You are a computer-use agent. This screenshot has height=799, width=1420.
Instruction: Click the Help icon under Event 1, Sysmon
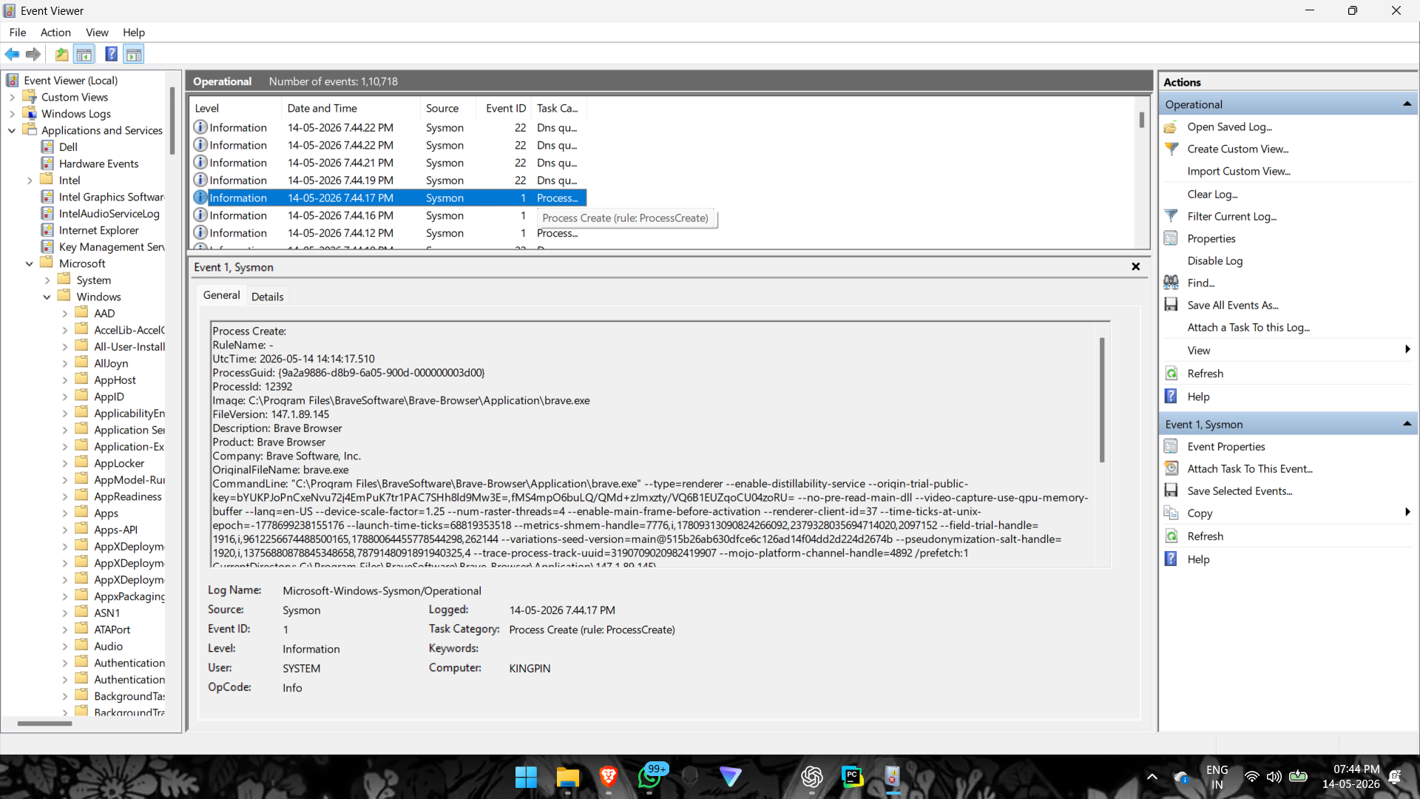pyautogui.click(x=1171, y=559)
